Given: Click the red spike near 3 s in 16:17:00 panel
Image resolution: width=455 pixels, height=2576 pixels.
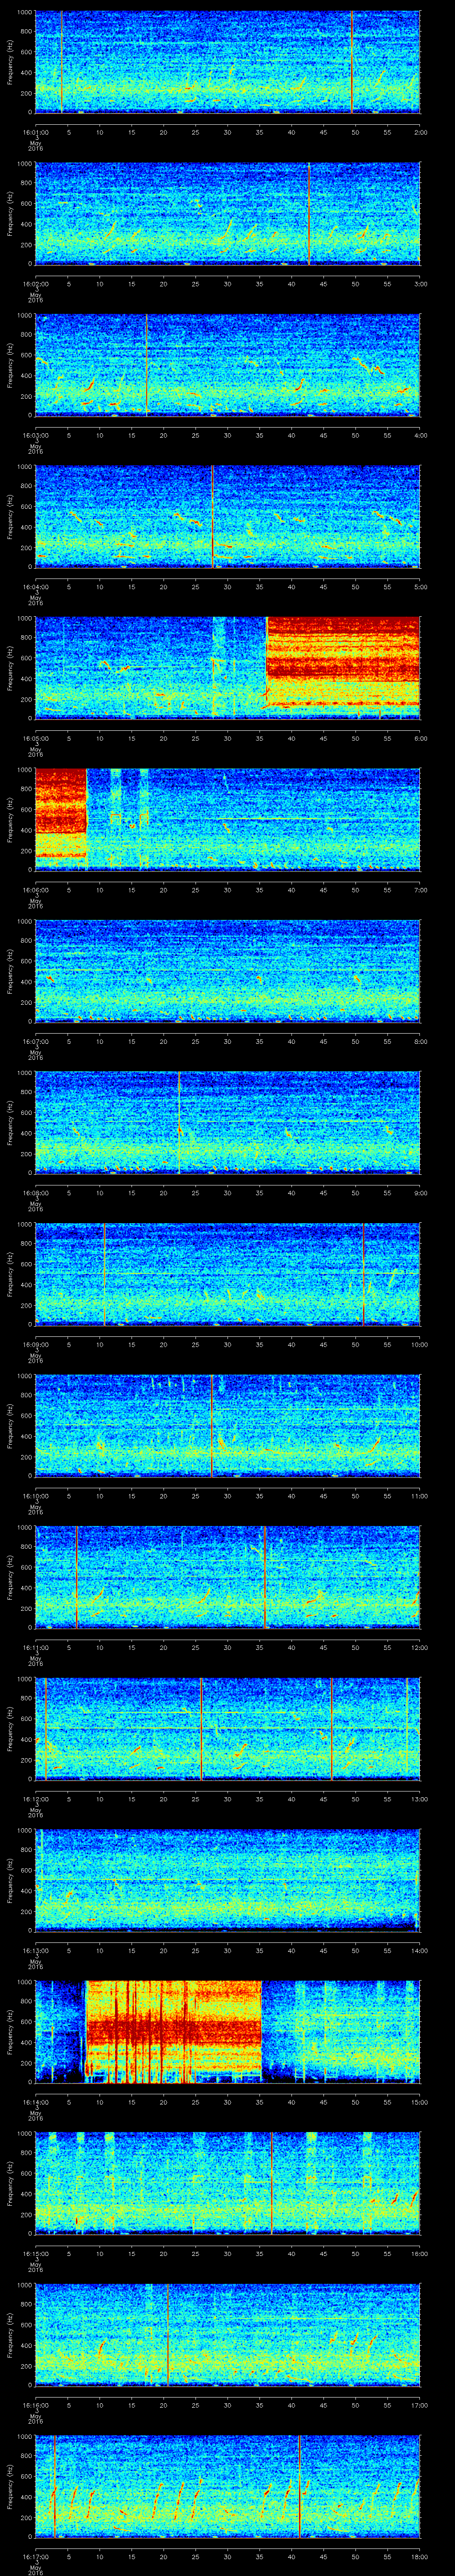Looking at the screenshot, I should (54, 2485).
